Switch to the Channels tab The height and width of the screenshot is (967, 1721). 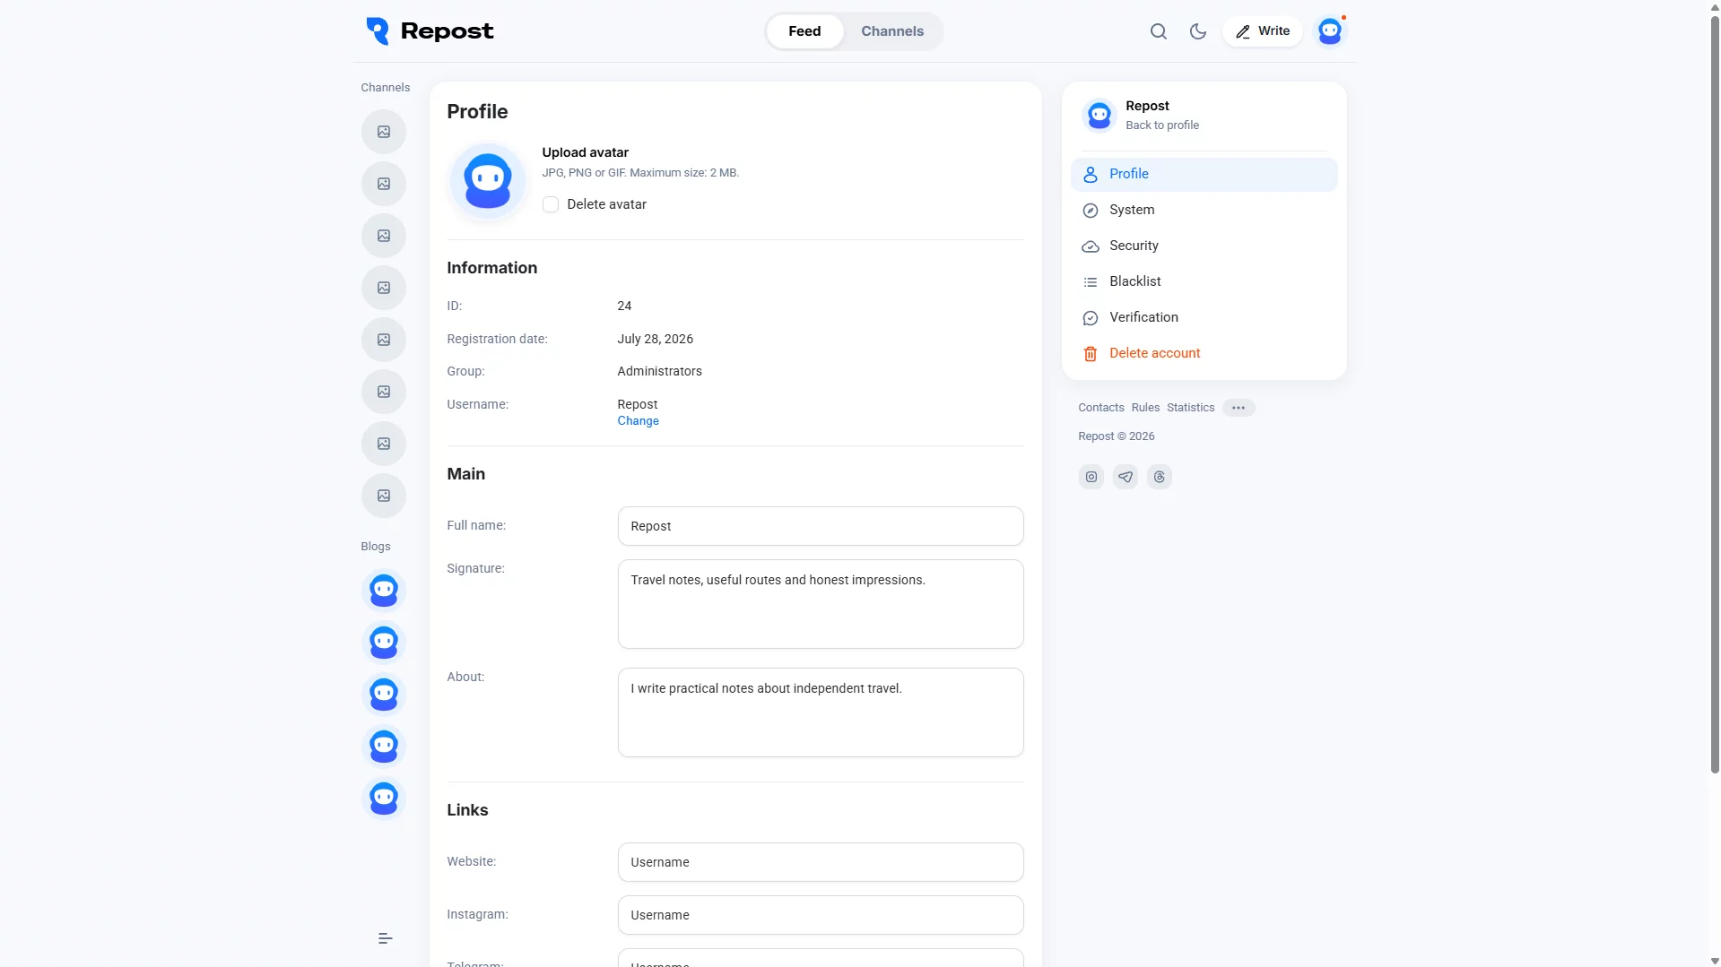892,31
